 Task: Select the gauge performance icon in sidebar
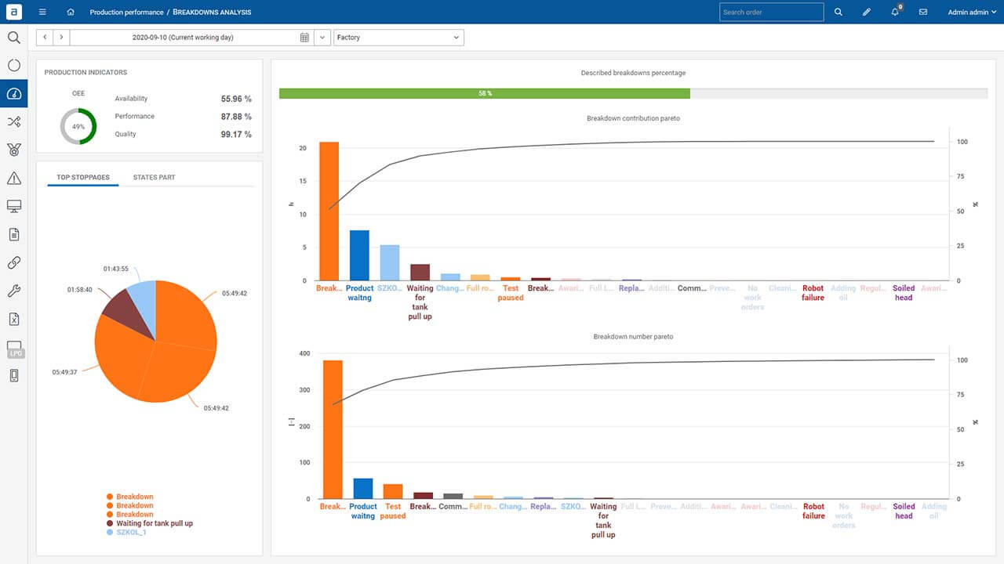point(13,94)
